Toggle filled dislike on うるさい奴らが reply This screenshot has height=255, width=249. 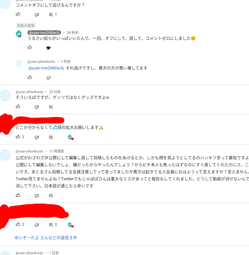(x=48, y=48)
